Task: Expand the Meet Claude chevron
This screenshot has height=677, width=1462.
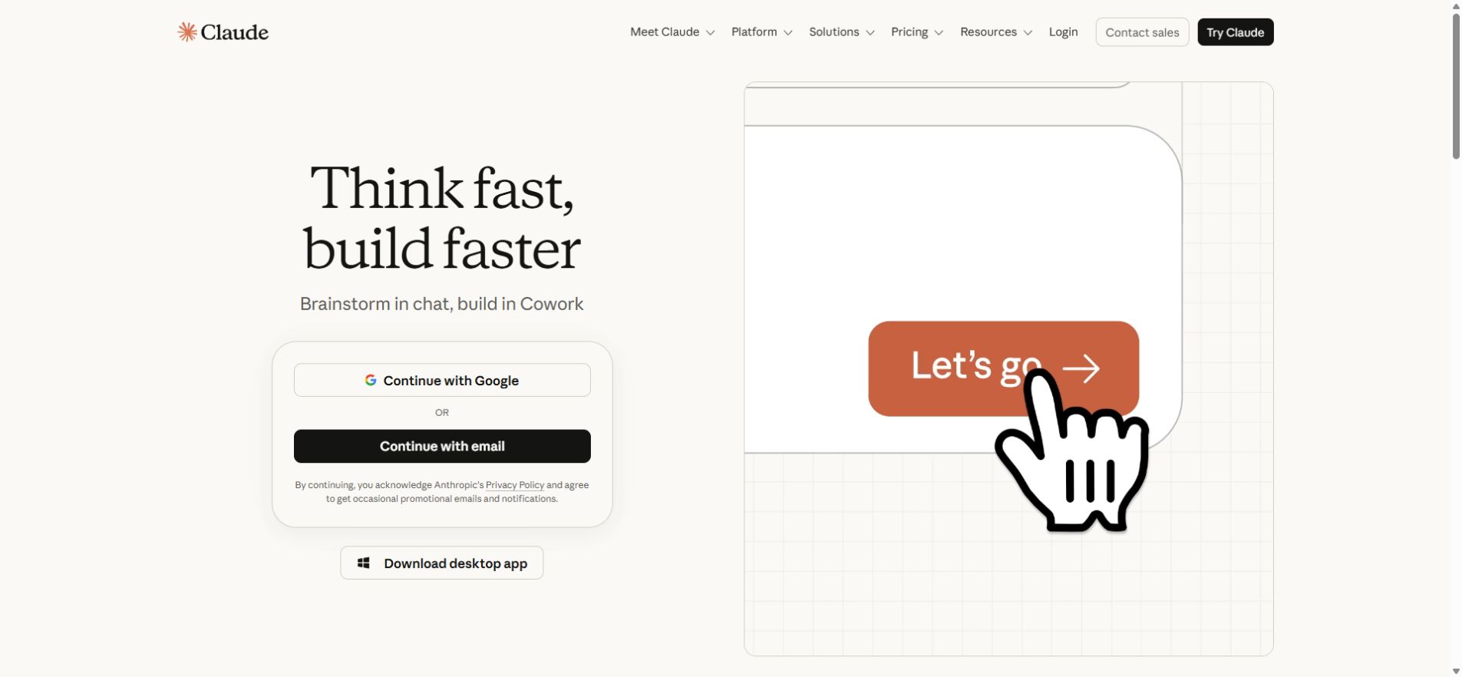Action: (711, 32)
